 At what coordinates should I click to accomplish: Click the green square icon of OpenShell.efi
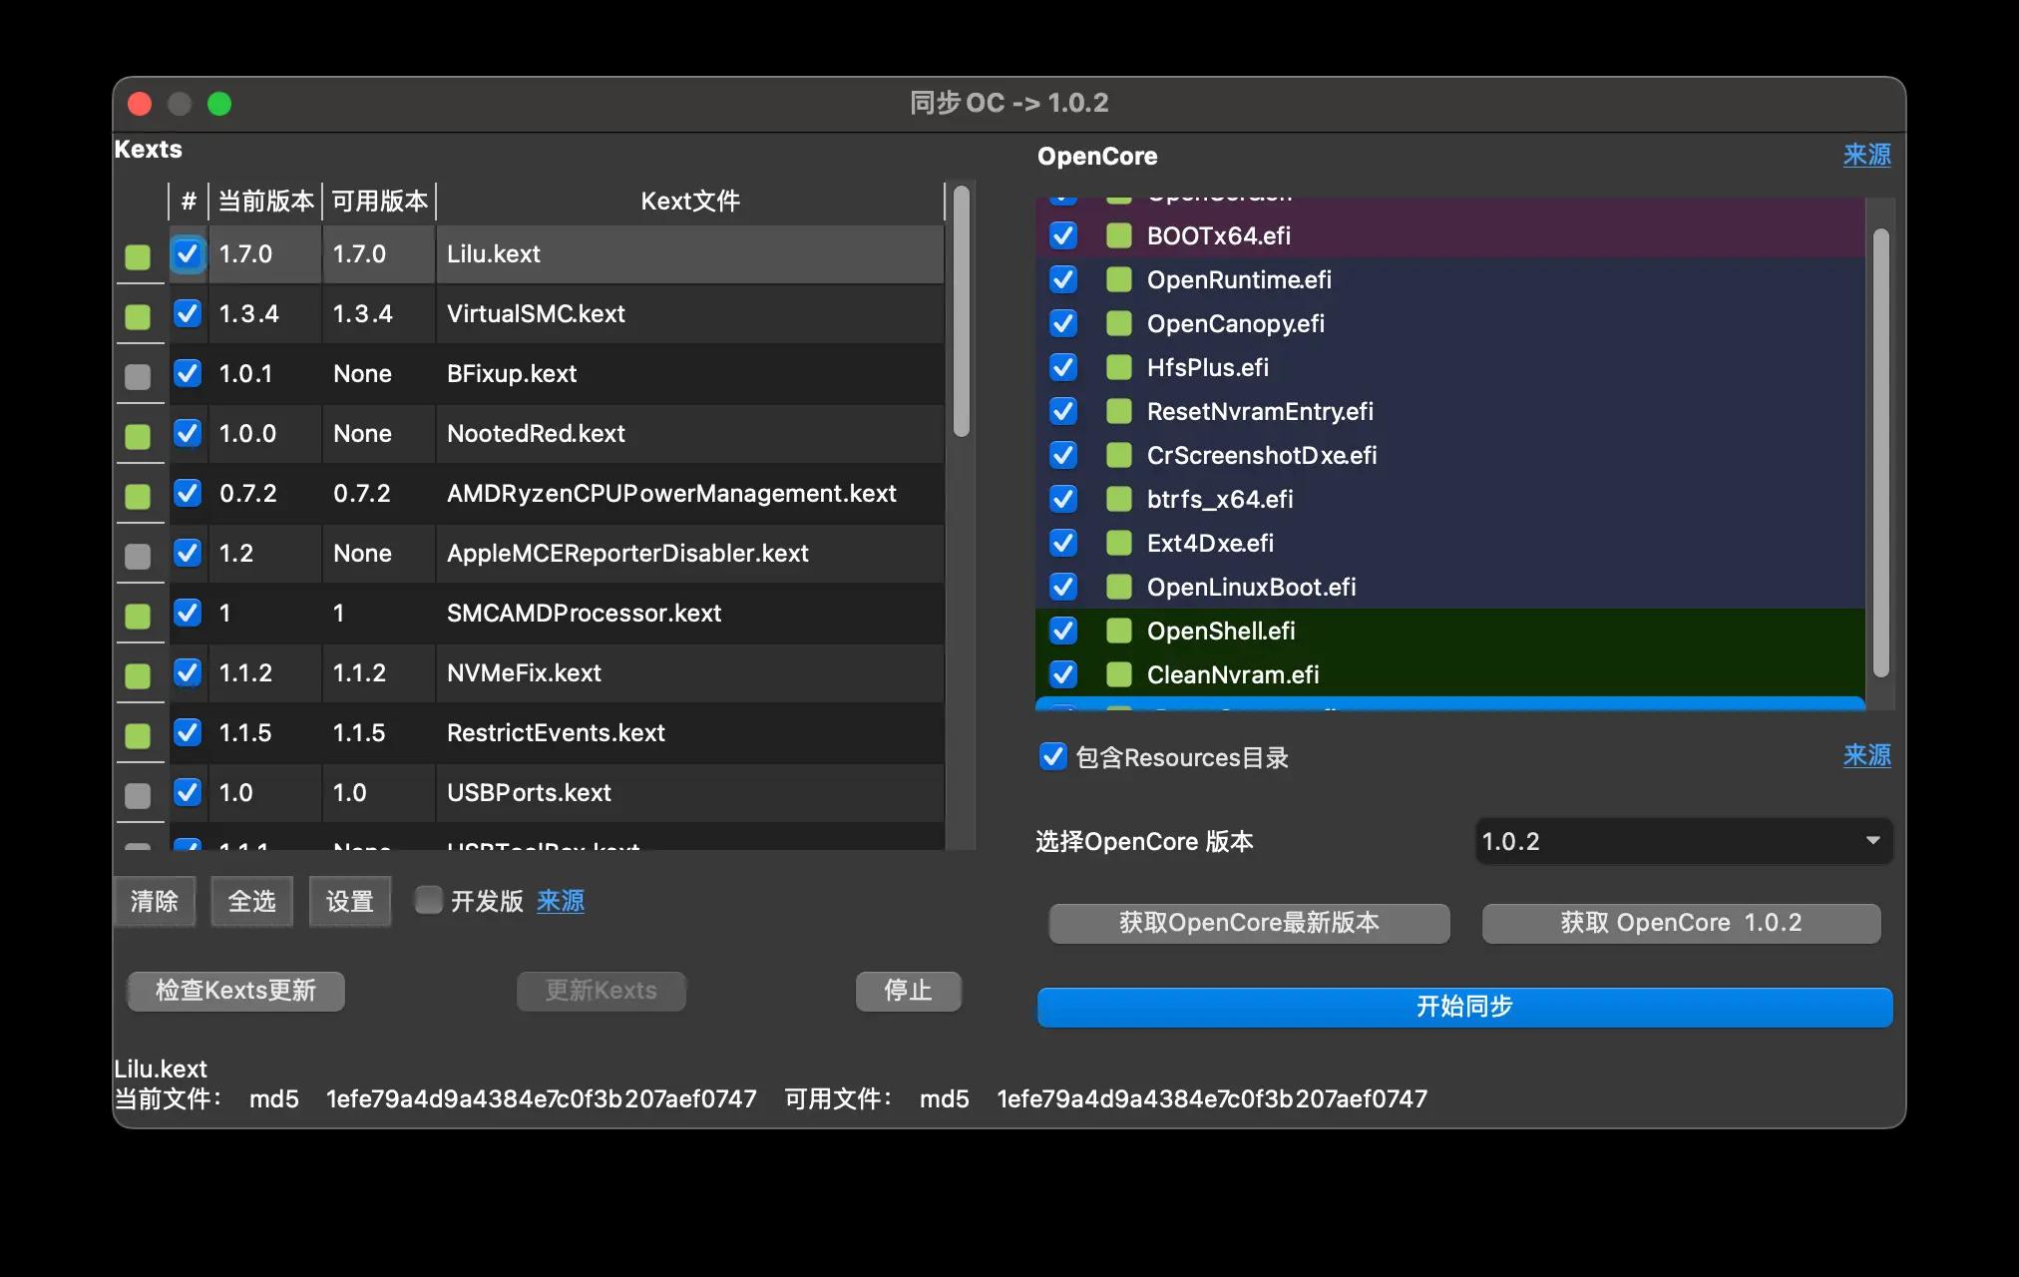pos(1119,631)
